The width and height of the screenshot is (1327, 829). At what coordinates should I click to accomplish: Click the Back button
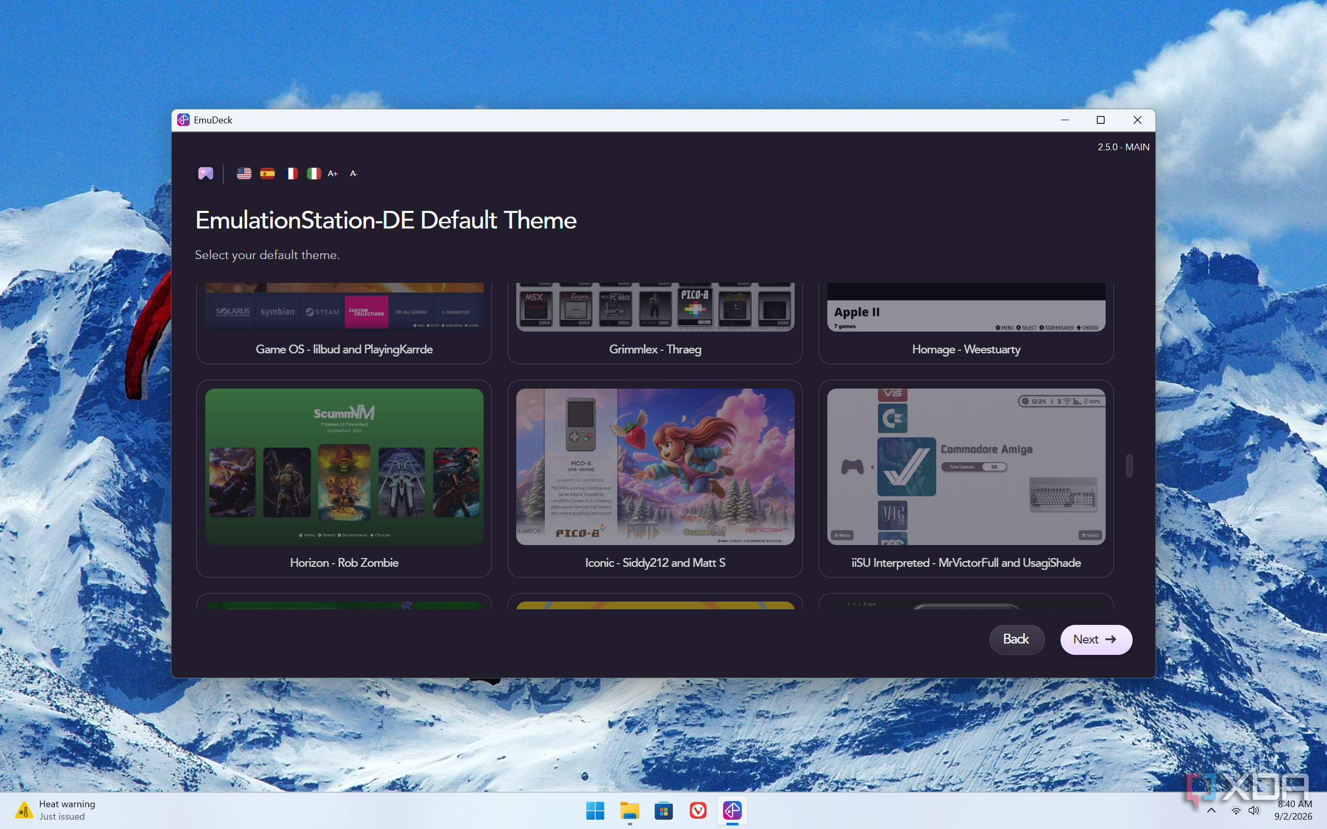tap(1016, 639)
